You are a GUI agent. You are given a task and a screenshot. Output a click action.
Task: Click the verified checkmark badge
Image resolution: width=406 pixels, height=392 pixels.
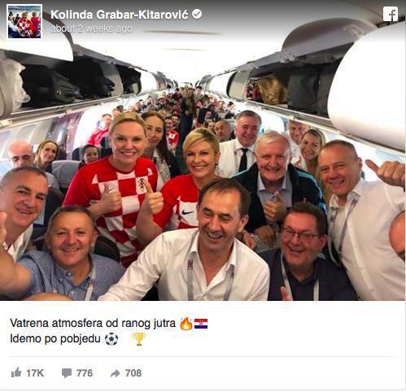pyautogui.click(x=197, y=14)
